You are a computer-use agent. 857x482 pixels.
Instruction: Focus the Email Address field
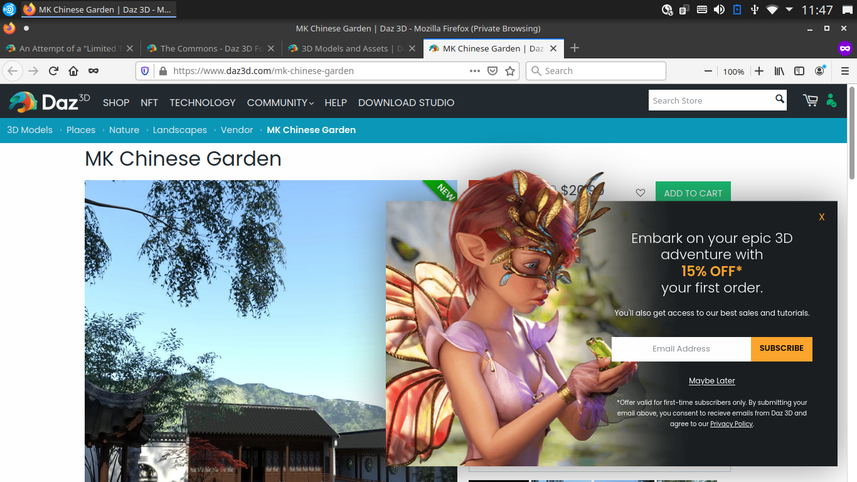(x=681, y=349)
